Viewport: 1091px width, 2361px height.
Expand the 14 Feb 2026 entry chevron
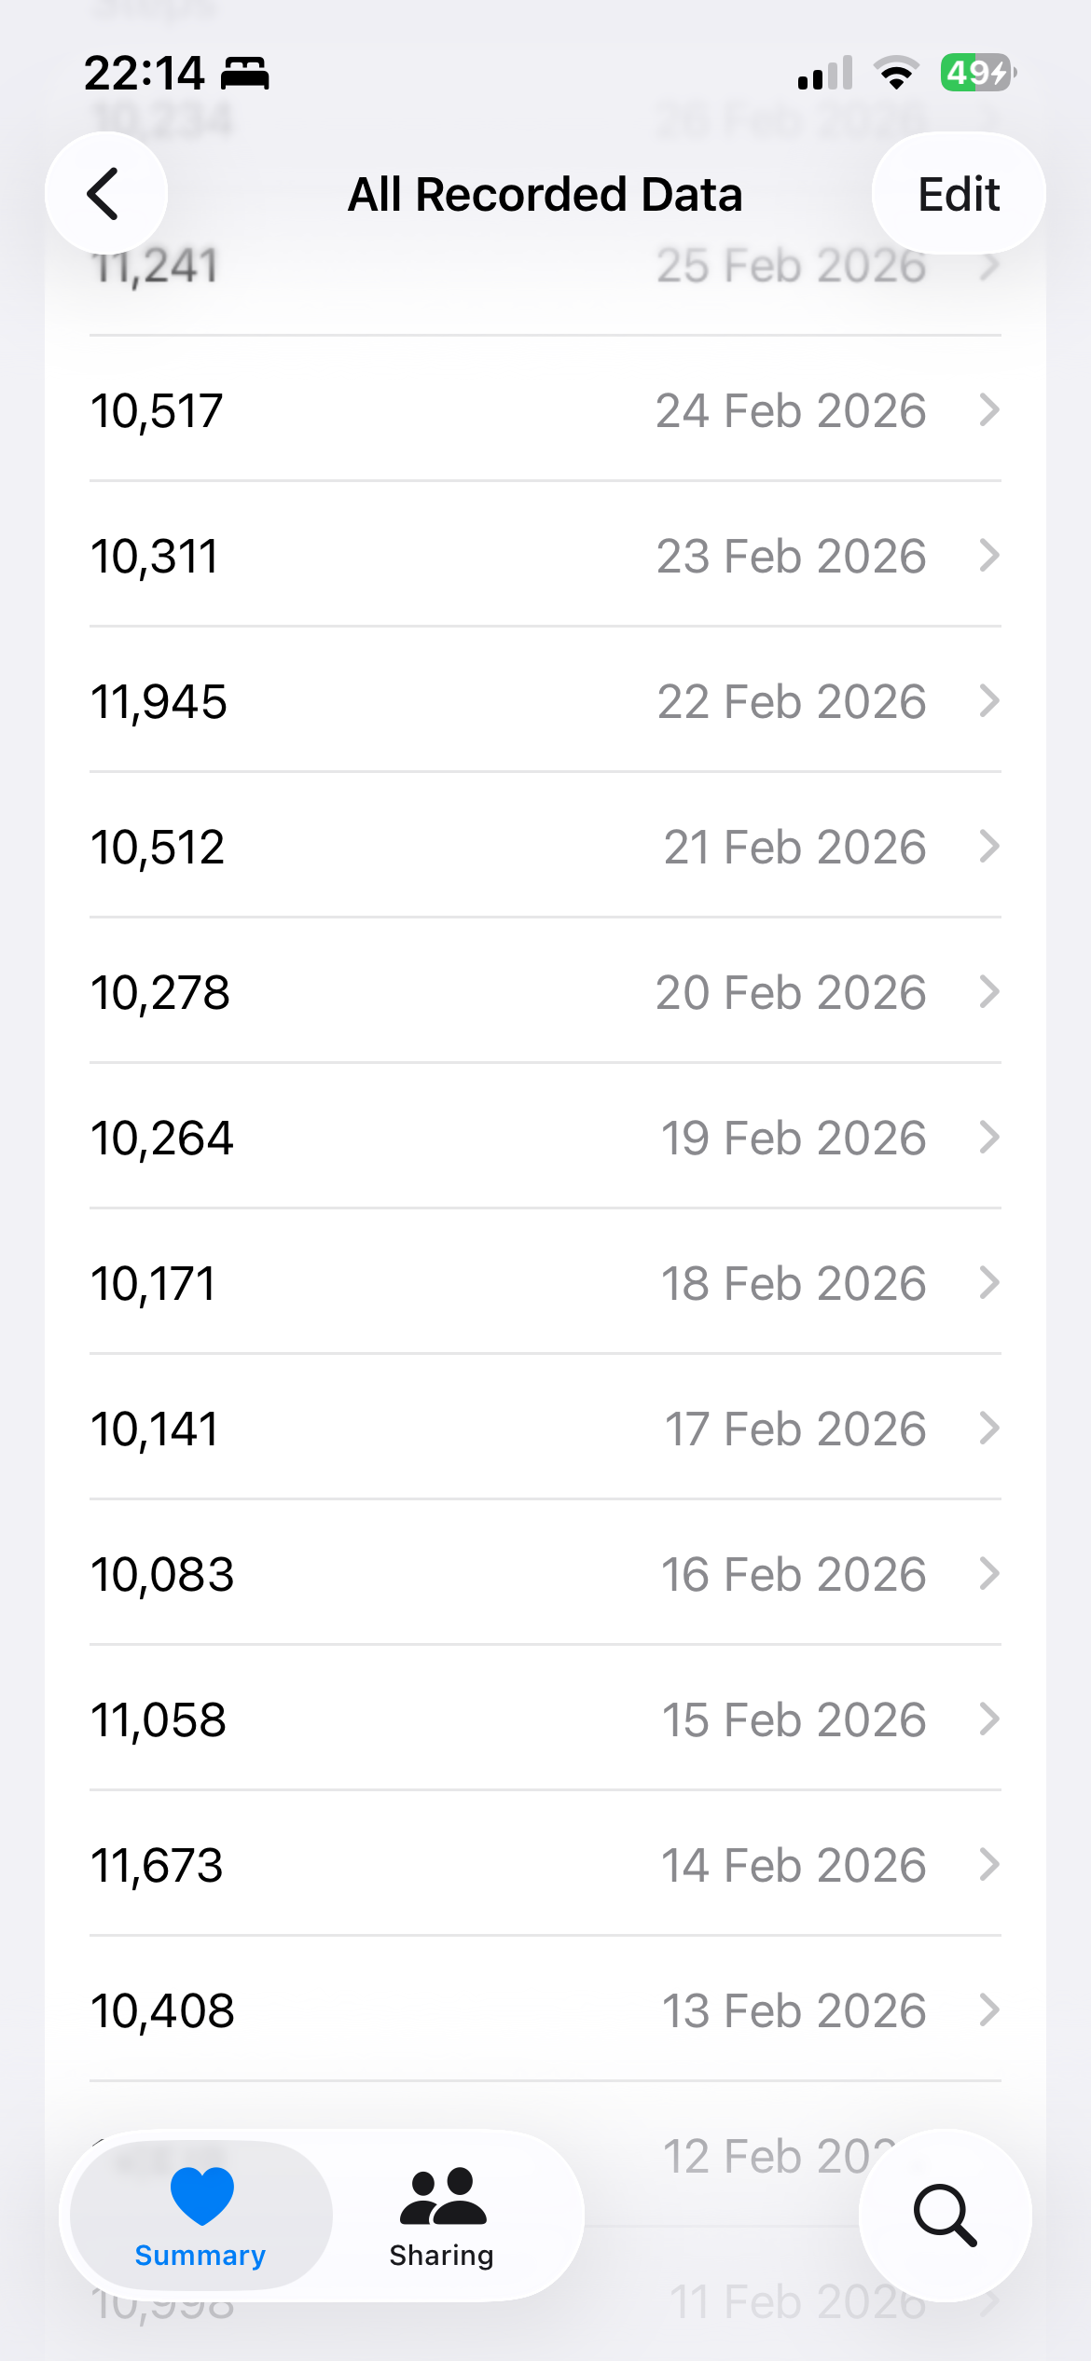[989, 1865]
